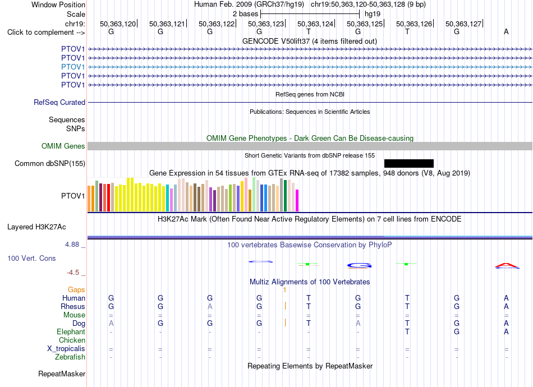
Task: Click the A base in the complement row
Action: 506,32
